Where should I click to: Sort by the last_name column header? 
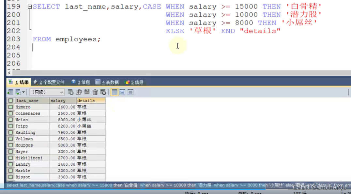(32, 101)
